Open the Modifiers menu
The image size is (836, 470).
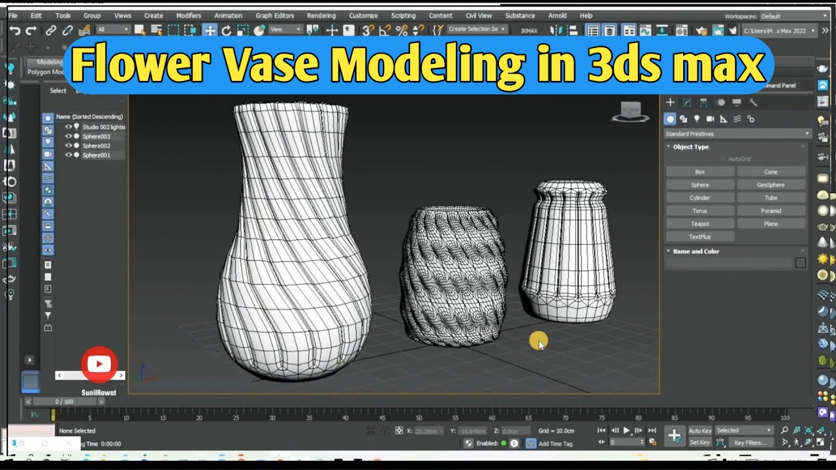[189, 16]
